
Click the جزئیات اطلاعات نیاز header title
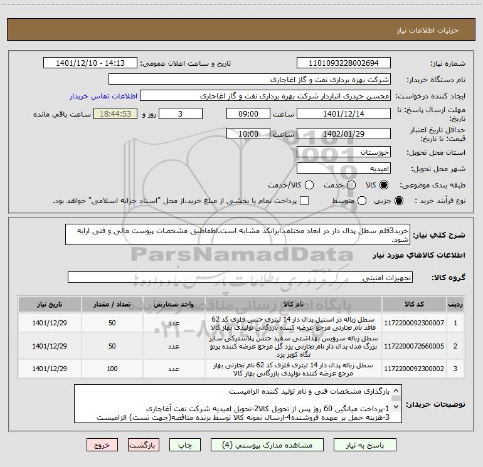tap(428, 30)
